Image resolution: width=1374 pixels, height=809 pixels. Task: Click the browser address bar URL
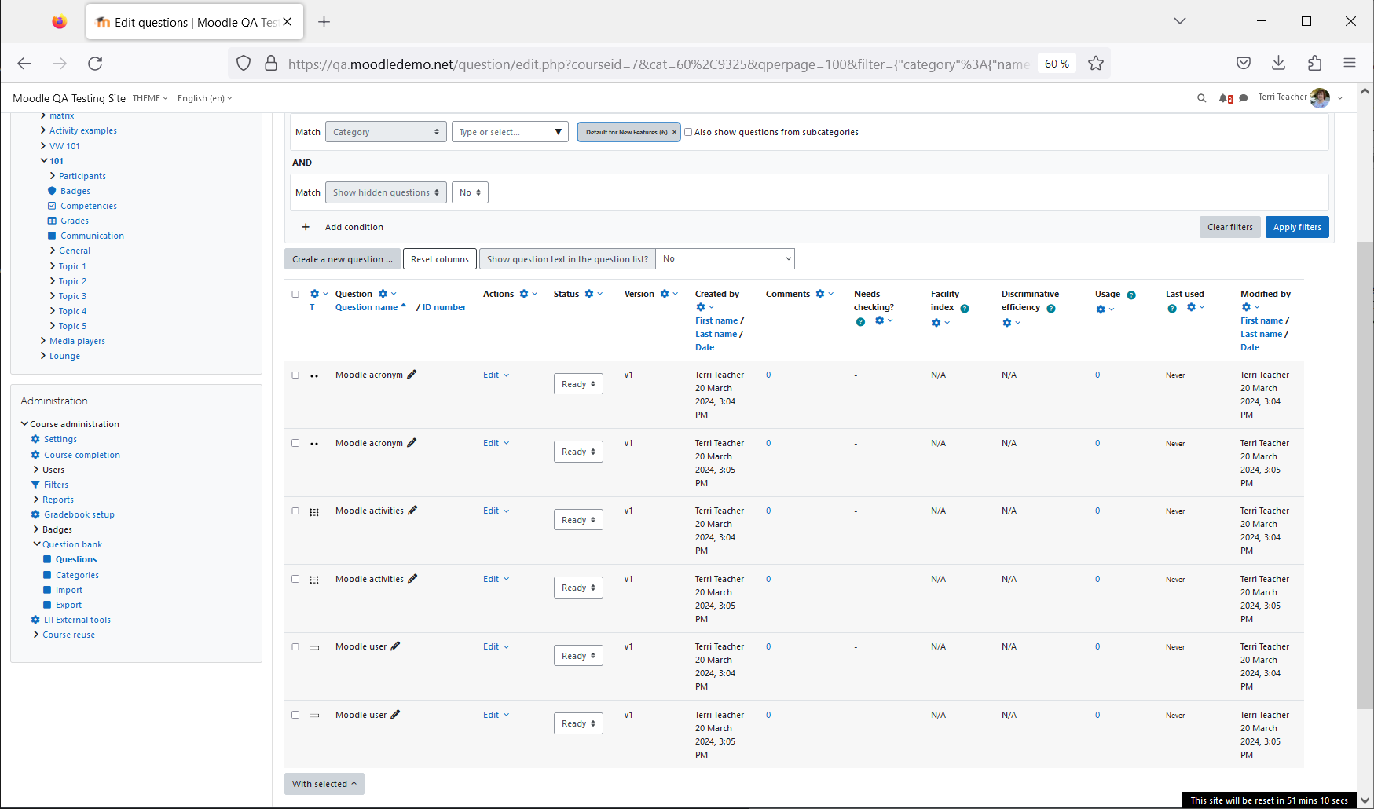coord(658,64)
